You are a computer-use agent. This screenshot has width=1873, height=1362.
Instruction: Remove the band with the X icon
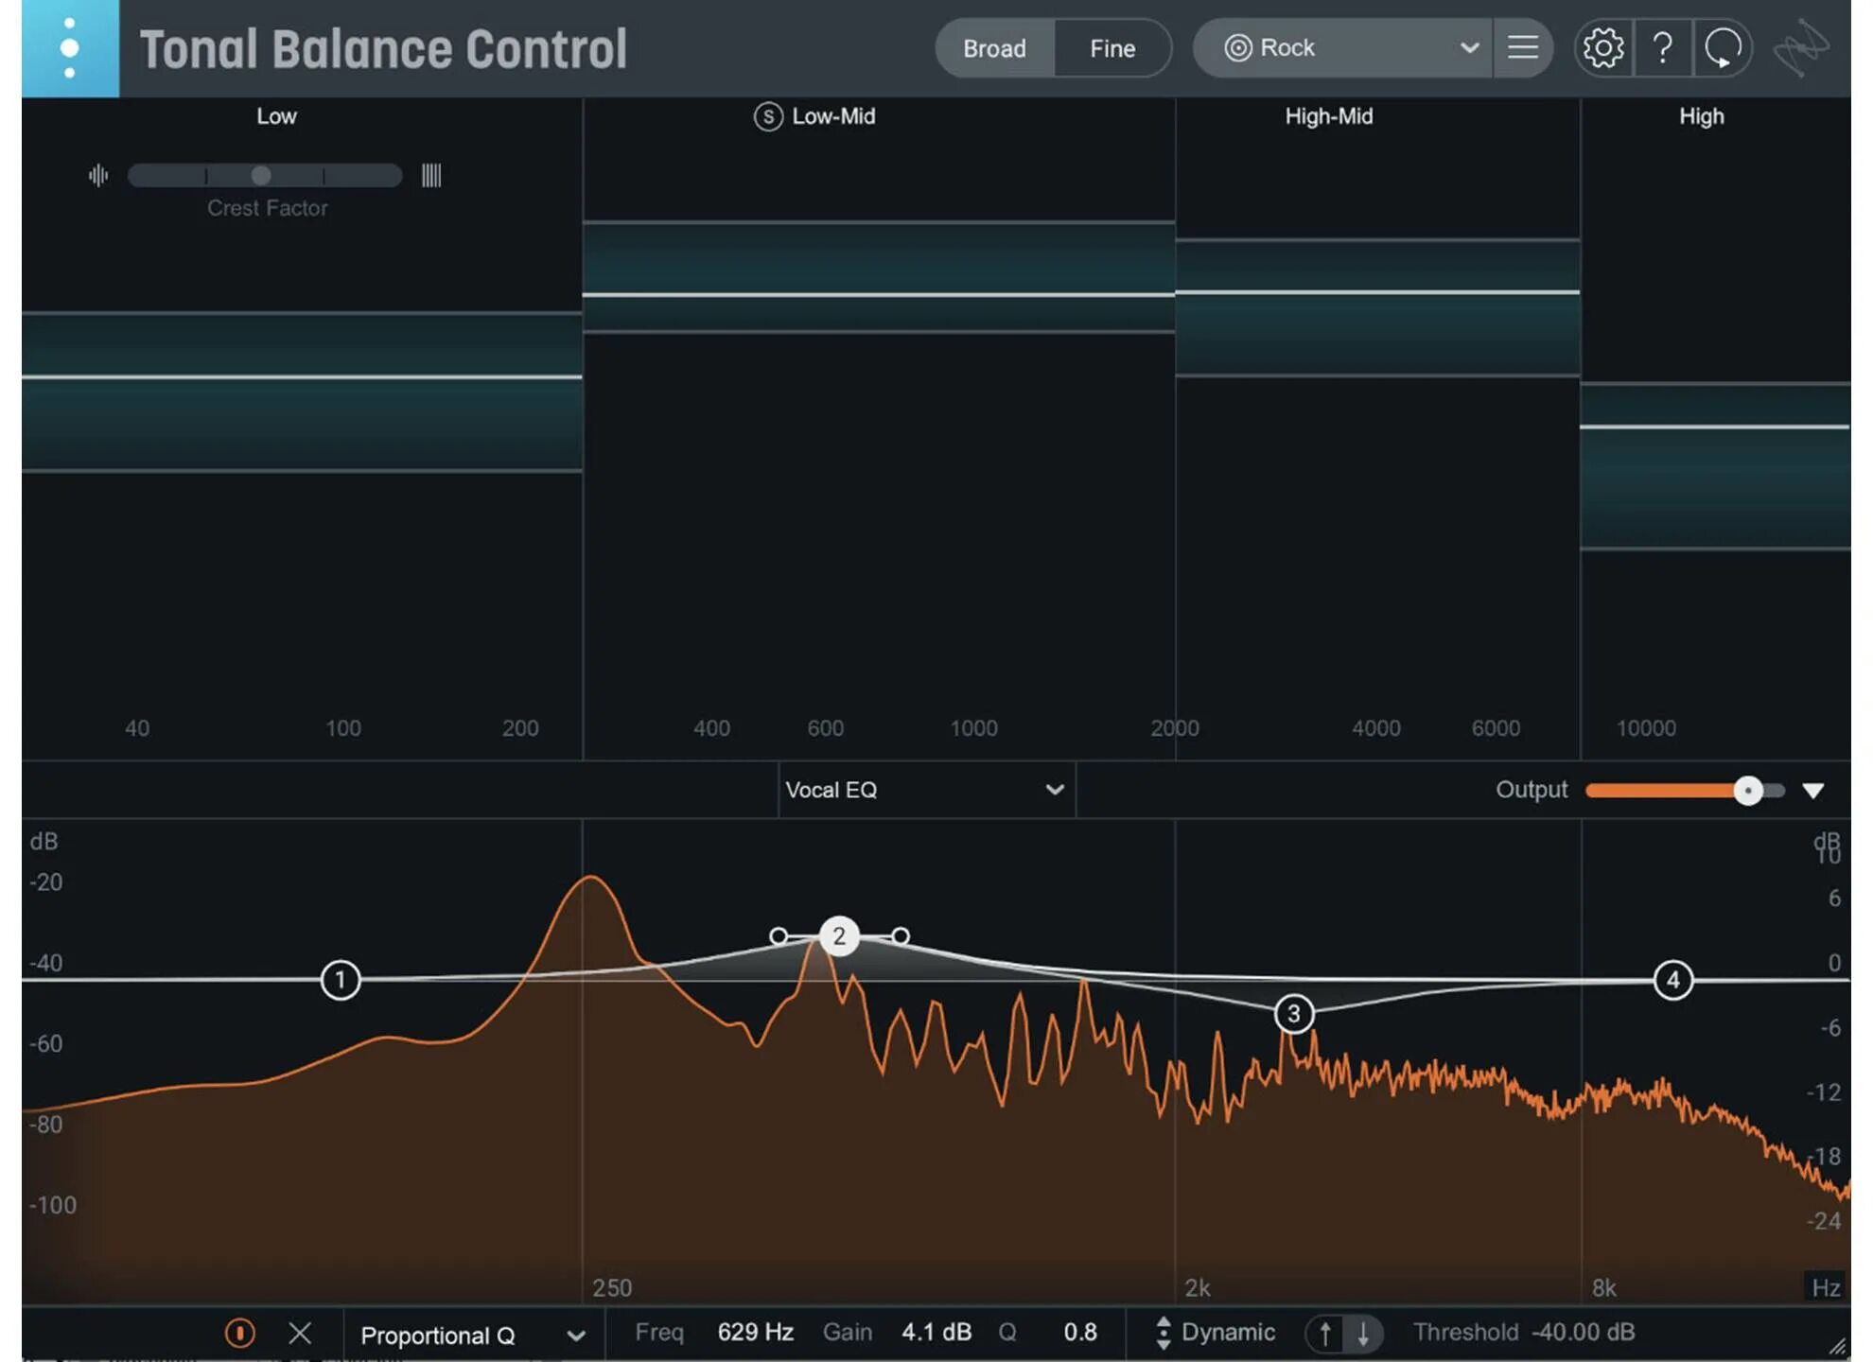point(300,1333)
